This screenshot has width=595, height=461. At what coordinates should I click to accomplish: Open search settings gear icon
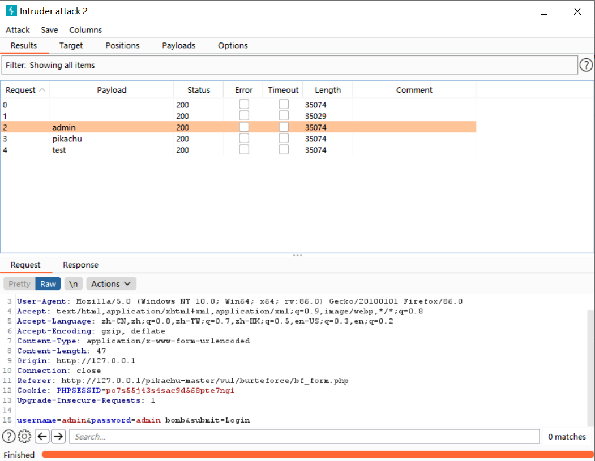(25, 436)
